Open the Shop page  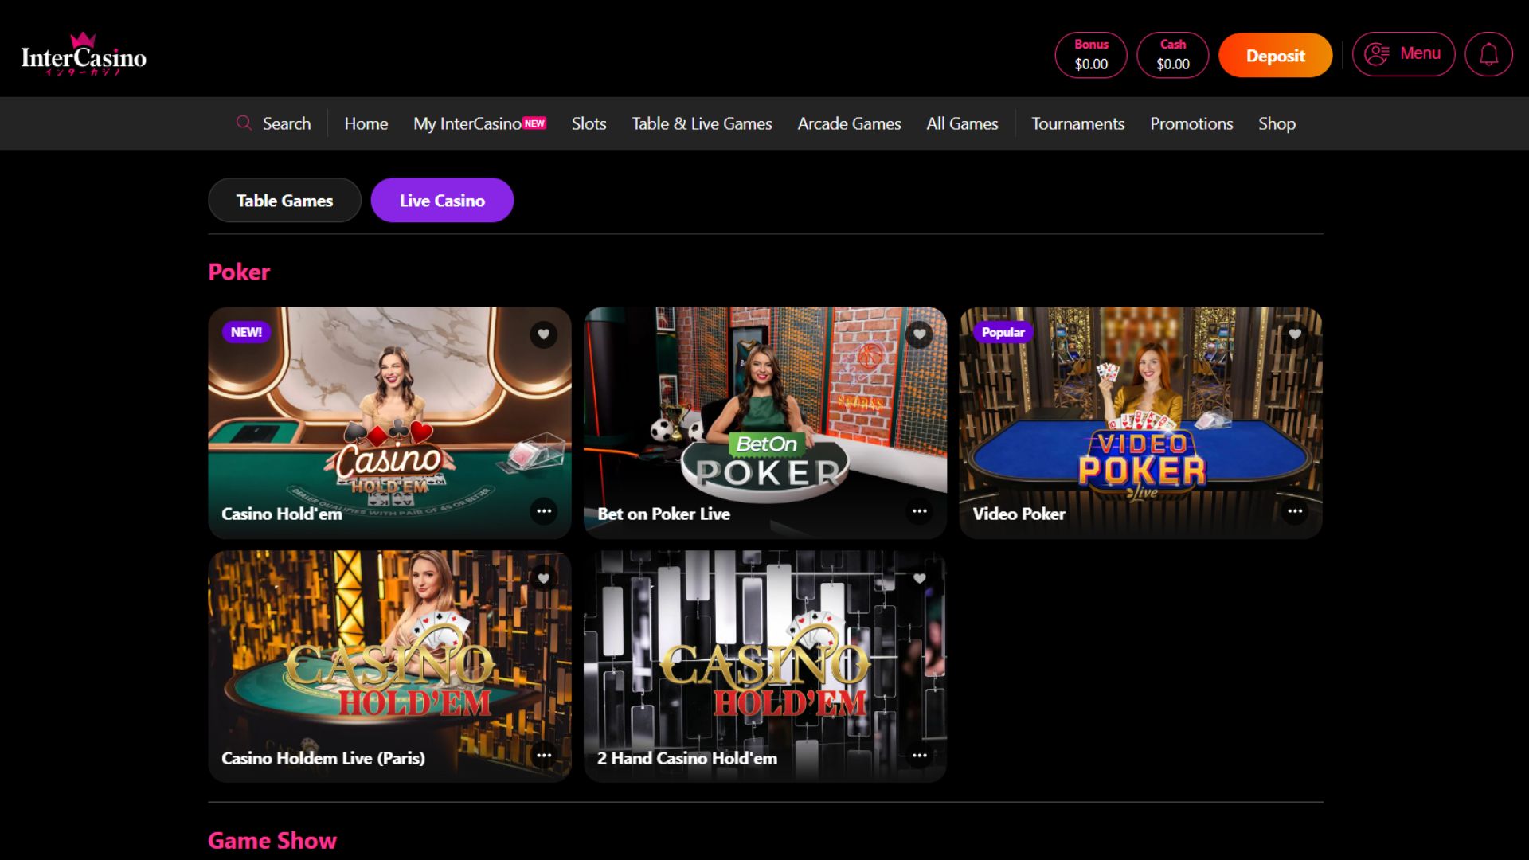tap(1277, 123)
